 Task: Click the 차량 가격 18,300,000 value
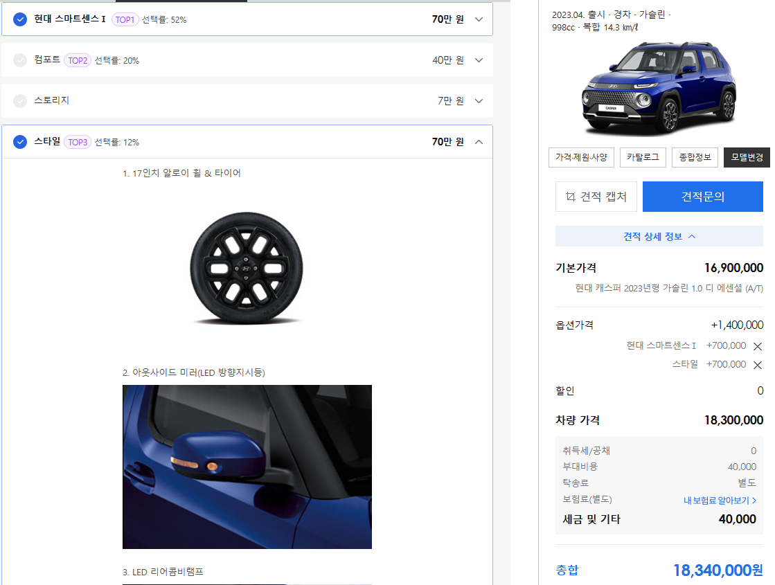(x=733, y=420)
